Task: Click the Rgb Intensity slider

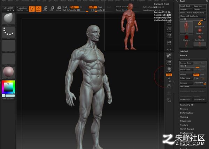Action: (x=75, y=10)
